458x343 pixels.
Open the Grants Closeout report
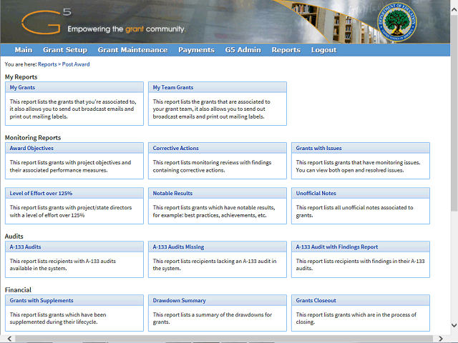316,301
